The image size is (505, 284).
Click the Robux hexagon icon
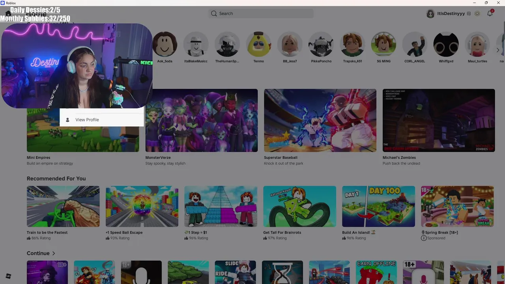click(x=477, y=13)
